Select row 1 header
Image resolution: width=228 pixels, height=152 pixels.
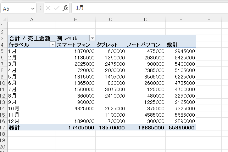click(4, 26)
